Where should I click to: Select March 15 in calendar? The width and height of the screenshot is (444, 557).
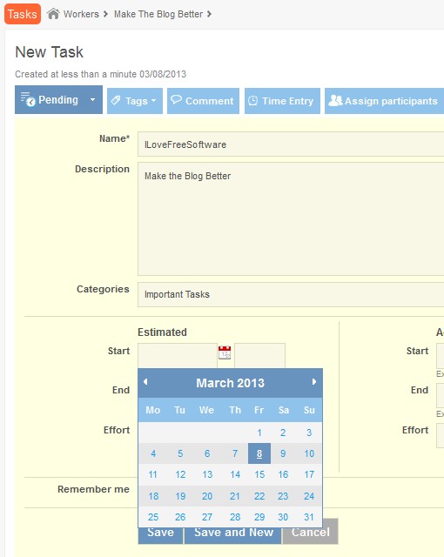pyautogui.click(x=259, y=474)
